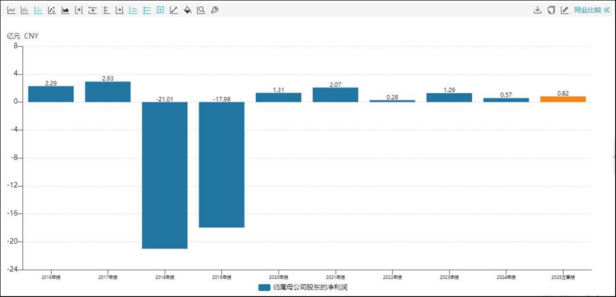
Task: Click the blue legend color swatch
Action: click(x=265, y=287)
